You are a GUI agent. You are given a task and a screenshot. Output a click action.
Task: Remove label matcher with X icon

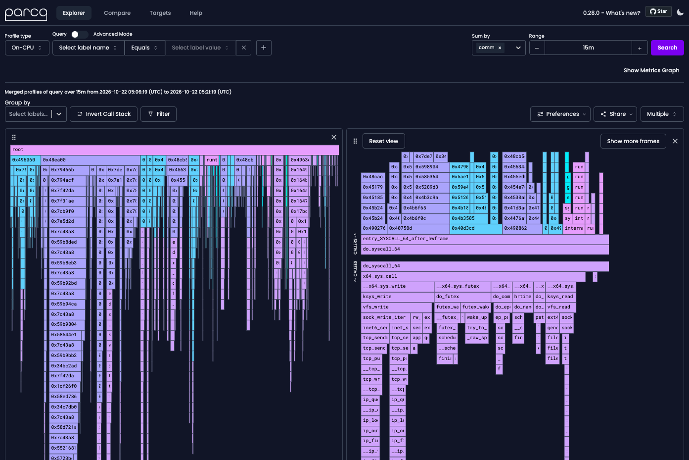click(243, 48)
